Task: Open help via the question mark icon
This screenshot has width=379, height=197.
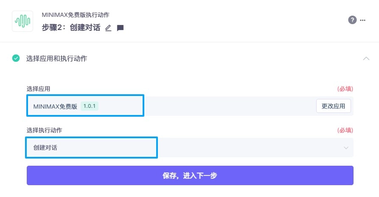Action: [352, 20]
